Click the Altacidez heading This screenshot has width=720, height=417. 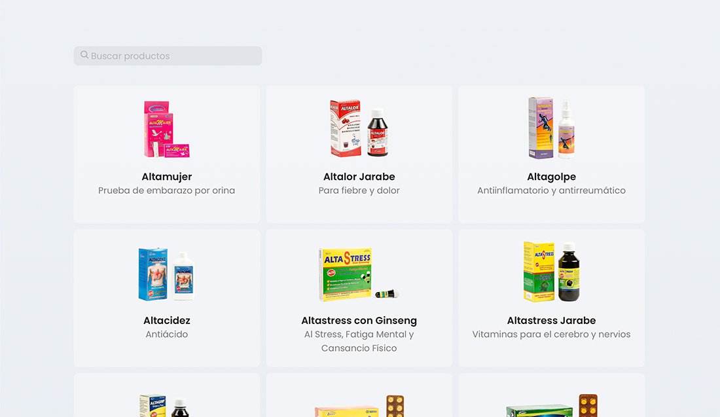coord(167,321)
